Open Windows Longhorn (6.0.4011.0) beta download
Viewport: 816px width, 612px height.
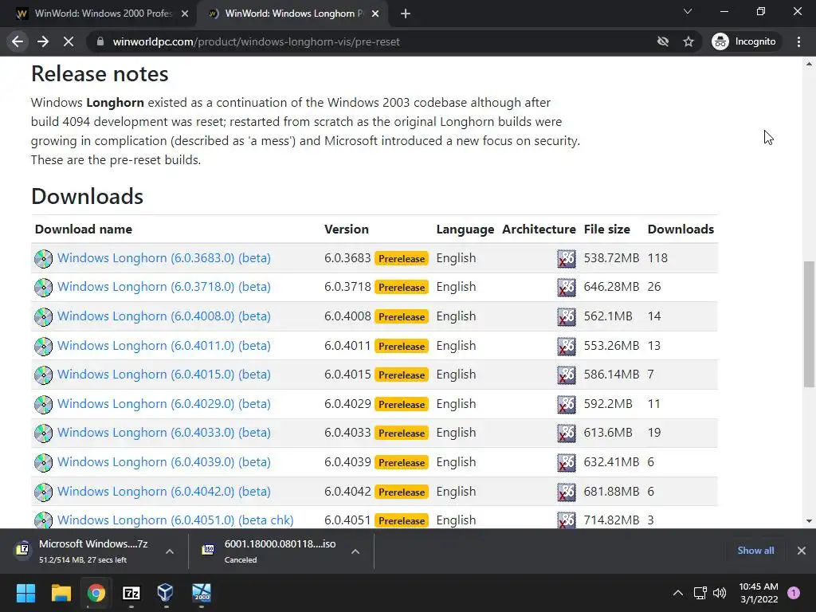point(164,346)
